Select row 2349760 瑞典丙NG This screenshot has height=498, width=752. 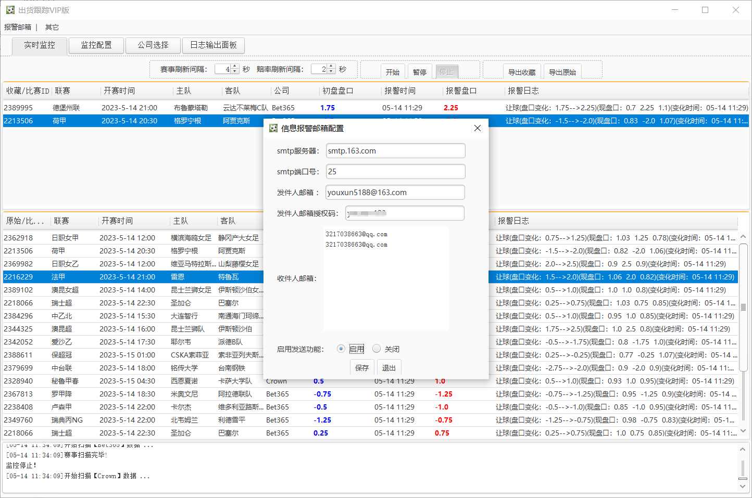(x=370, y=420)
